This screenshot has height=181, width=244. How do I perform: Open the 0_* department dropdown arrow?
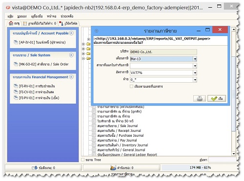(195, 80)
